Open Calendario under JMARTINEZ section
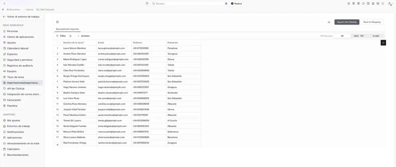 22,149
